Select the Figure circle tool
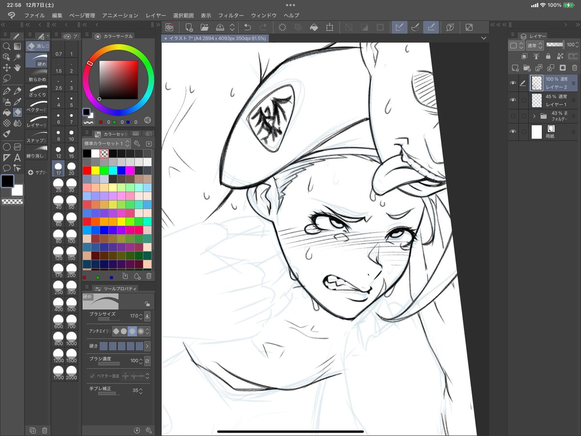Screen dimensions: 581x436 (7, 147)
